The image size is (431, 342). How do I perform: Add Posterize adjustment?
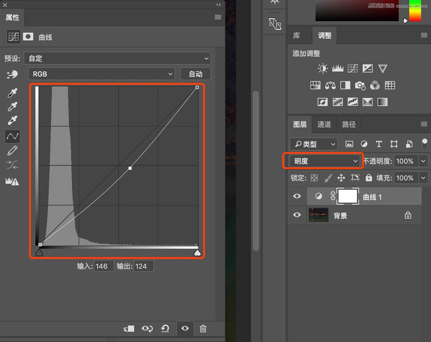[x=338, y=102]
